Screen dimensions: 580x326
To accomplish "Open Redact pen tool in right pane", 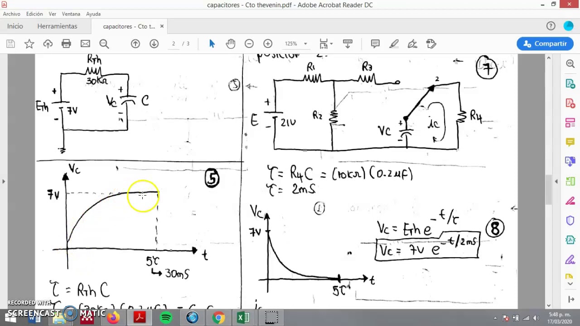I will tap(570, 201).
